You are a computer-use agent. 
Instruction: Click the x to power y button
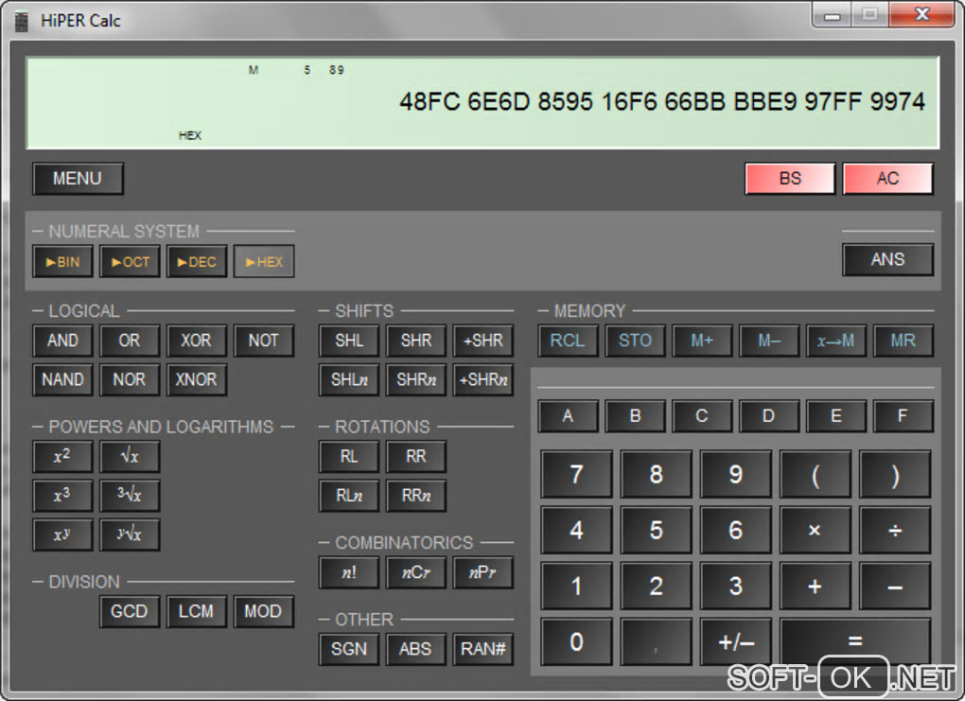click(62, 535)
